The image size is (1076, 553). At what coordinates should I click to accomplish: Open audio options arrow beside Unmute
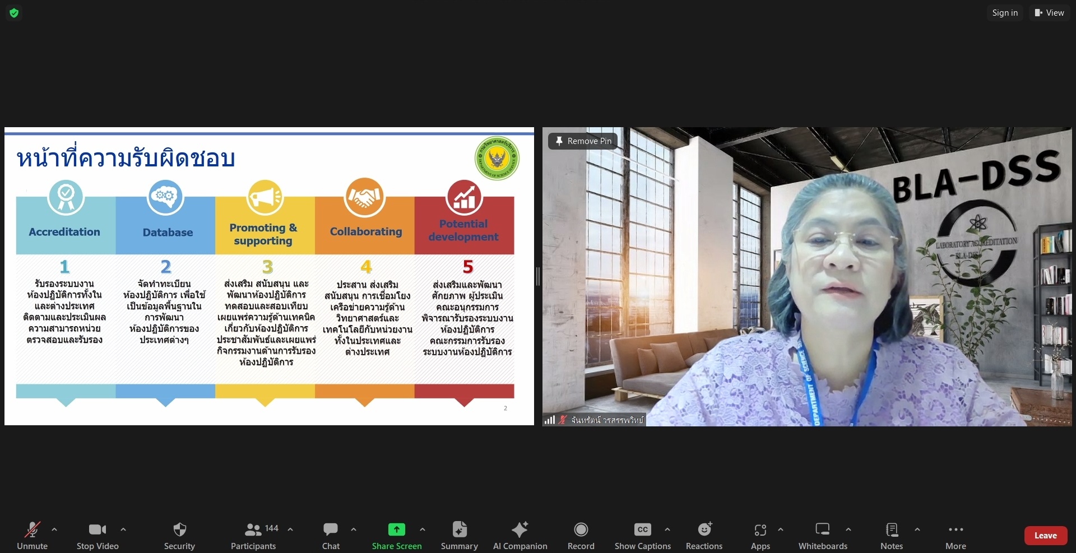(54, 529)
